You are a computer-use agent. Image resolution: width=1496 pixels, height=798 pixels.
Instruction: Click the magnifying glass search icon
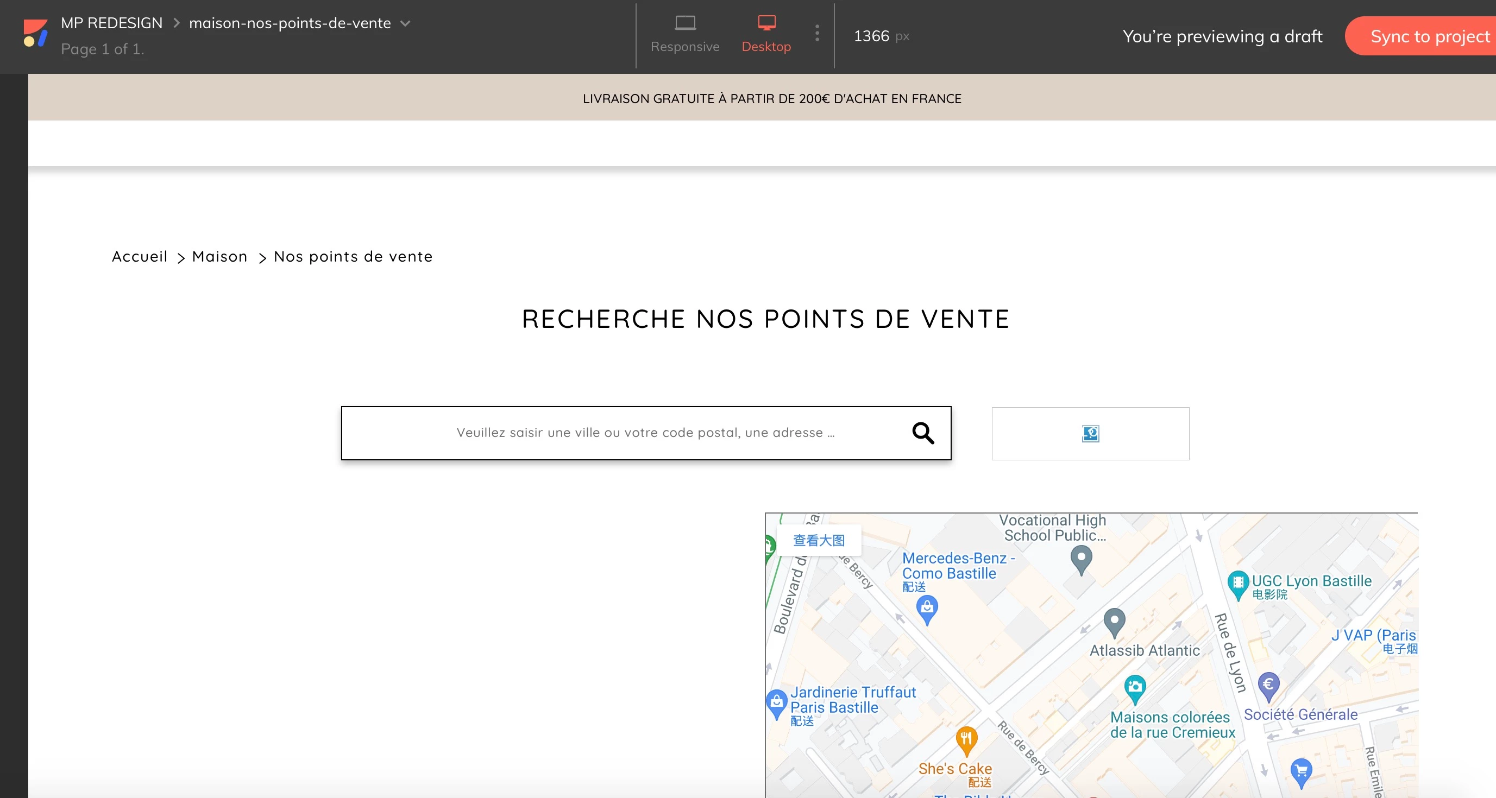pos(922,433)
